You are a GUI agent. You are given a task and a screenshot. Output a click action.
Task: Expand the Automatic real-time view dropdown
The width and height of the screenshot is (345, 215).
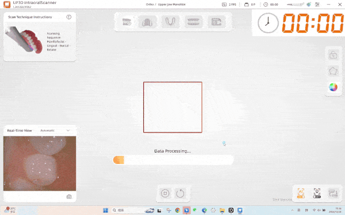(x=55, y=130)
